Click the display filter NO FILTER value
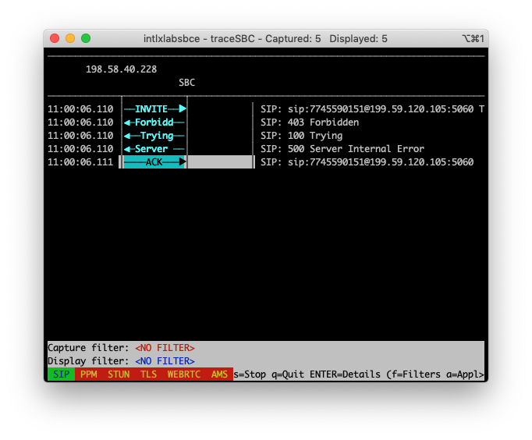The image size is (532, 440). click(165, 361)
